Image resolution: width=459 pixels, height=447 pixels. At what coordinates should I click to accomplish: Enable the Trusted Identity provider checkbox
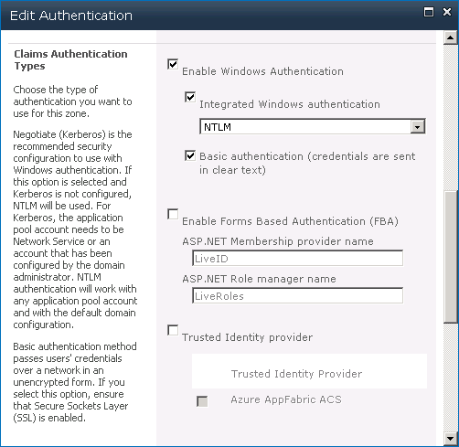tap(173, 330)
